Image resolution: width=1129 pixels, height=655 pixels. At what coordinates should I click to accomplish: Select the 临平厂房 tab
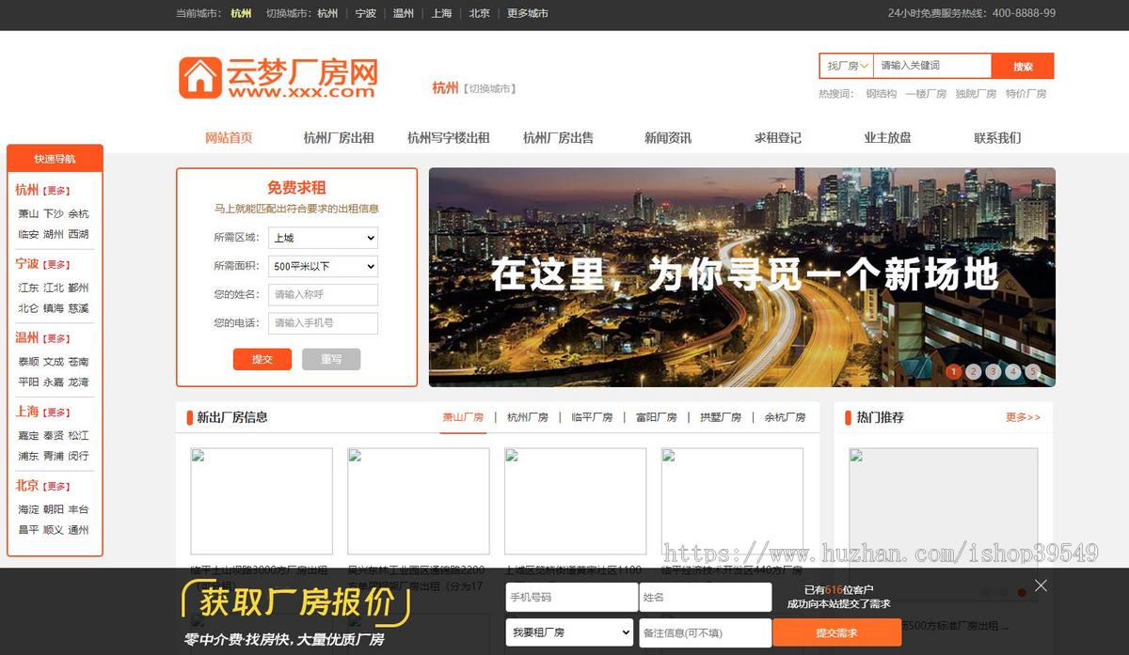click(x=592, y=417)
